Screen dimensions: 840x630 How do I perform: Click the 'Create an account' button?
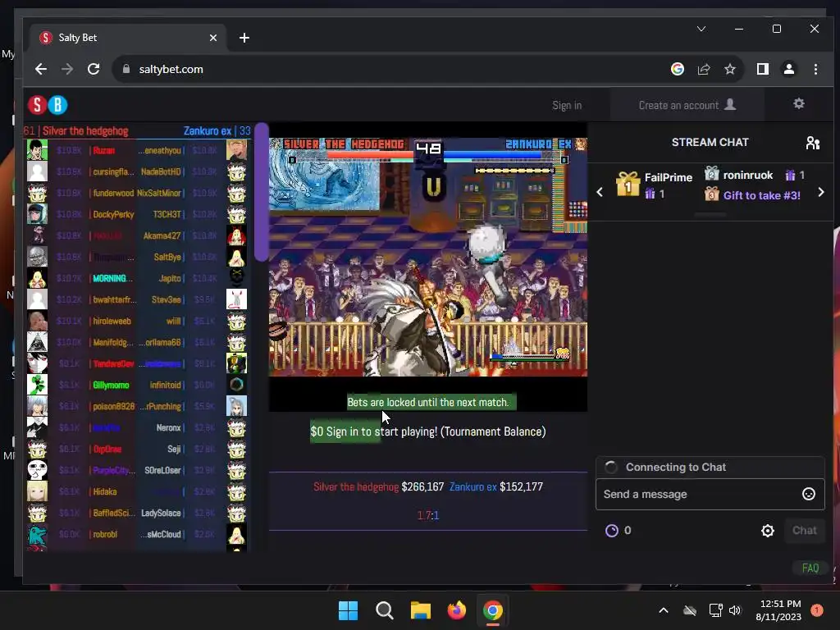687,105
